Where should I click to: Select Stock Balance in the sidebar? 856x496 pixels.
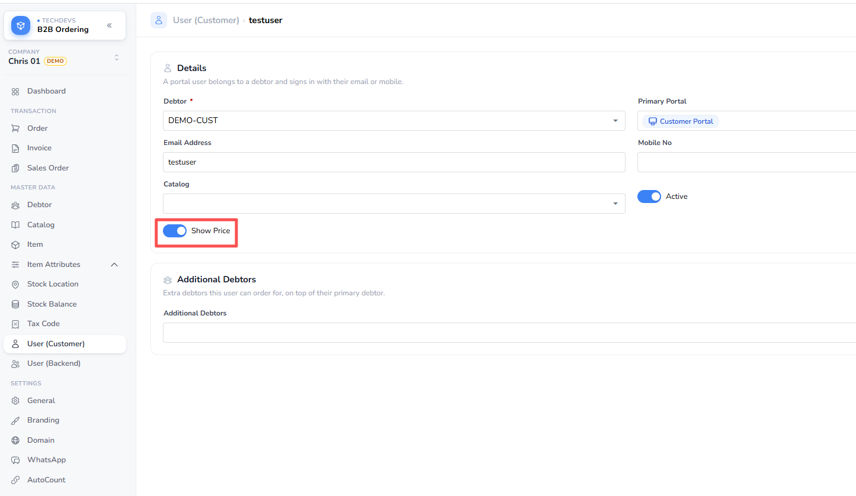pyautogui.click(x=65, y=304)
